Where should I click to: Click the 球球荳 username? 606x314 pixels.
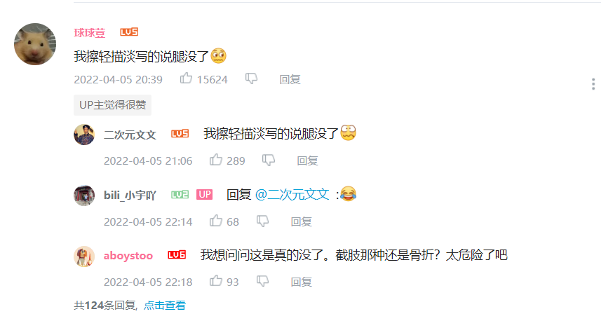point(89,33)
